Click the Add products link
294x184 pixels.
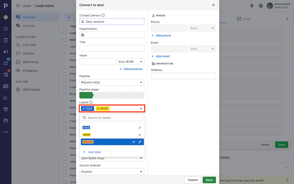tap(131, 69)
